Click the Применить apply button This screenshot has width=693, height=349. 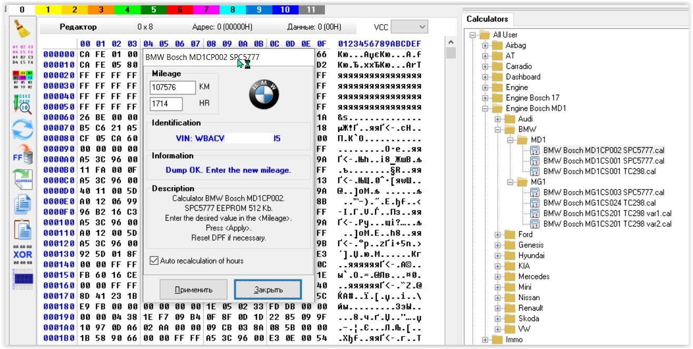(x=193, y=290)
